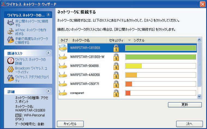Image resolution: width=207 pixels, height=129 pixels.
Task: Collapse the ワイヤレス ネットワークの... panel
Action: (x=49, y=15)
